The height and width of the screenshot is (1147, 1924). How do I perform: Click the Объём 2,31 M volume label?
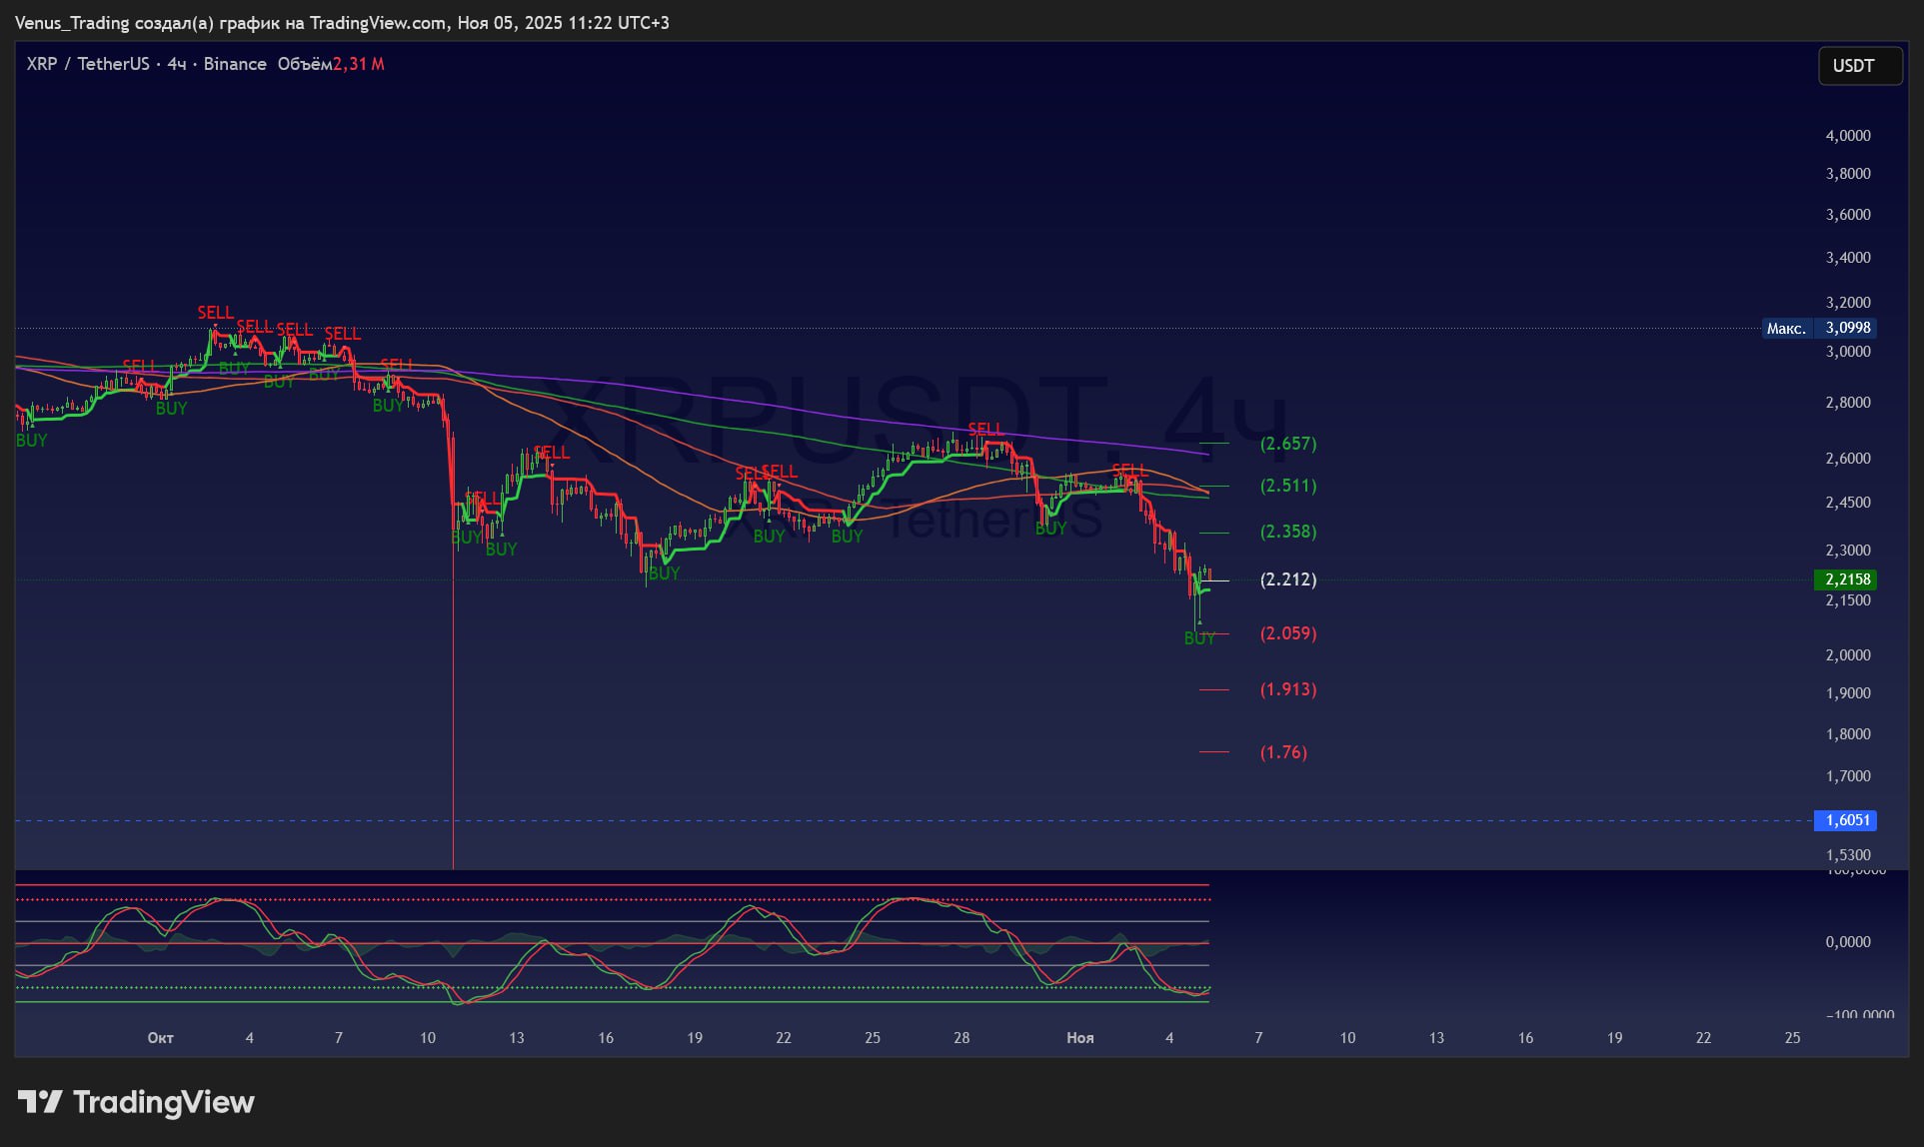(330, 64)
